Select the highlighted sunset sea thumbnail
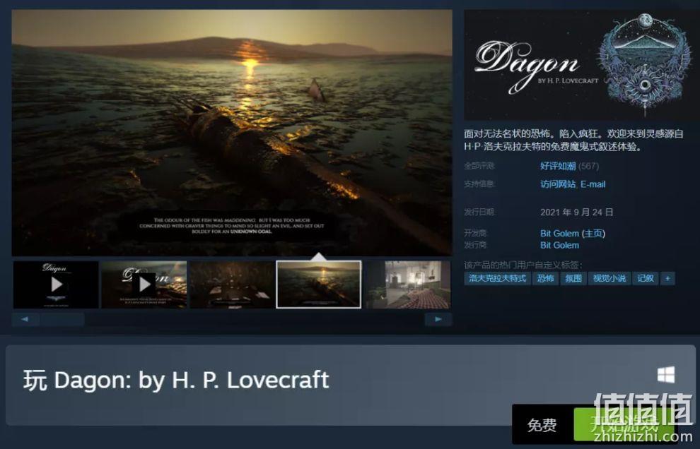The image size is (700, 449). point(319,285)
